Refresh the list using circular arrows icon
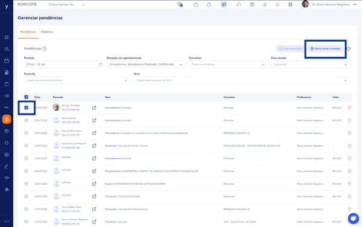362x227 pixels. pyautogui.click(x=349, y=48)
